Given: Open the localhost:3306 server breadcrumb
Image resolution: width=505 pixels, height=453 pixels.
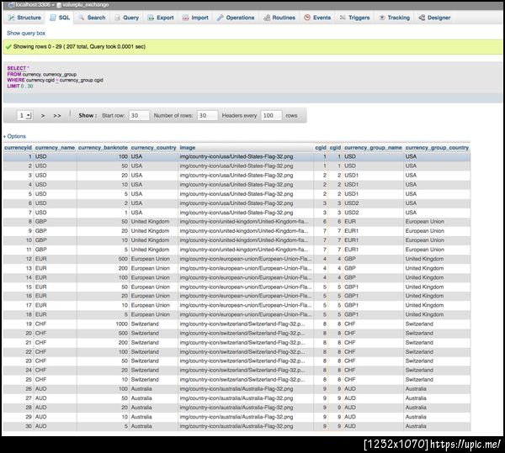Looking at the screenshot, I should coord(30,5).
